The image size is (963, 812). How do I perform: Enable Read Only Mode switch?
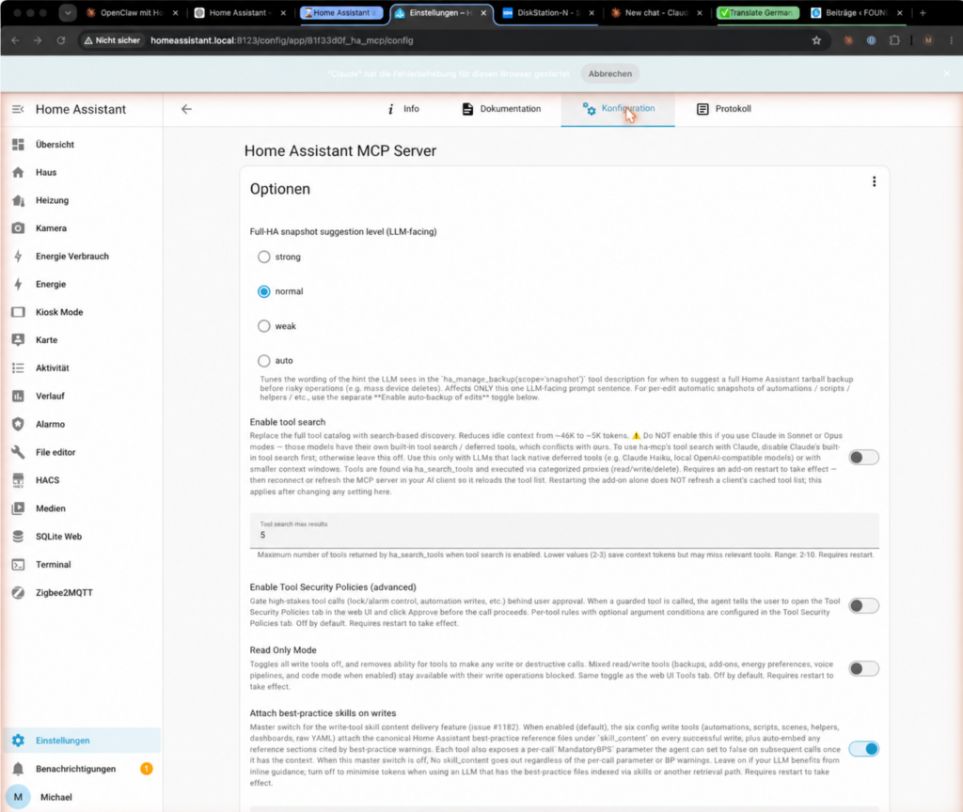coord(863,668)
